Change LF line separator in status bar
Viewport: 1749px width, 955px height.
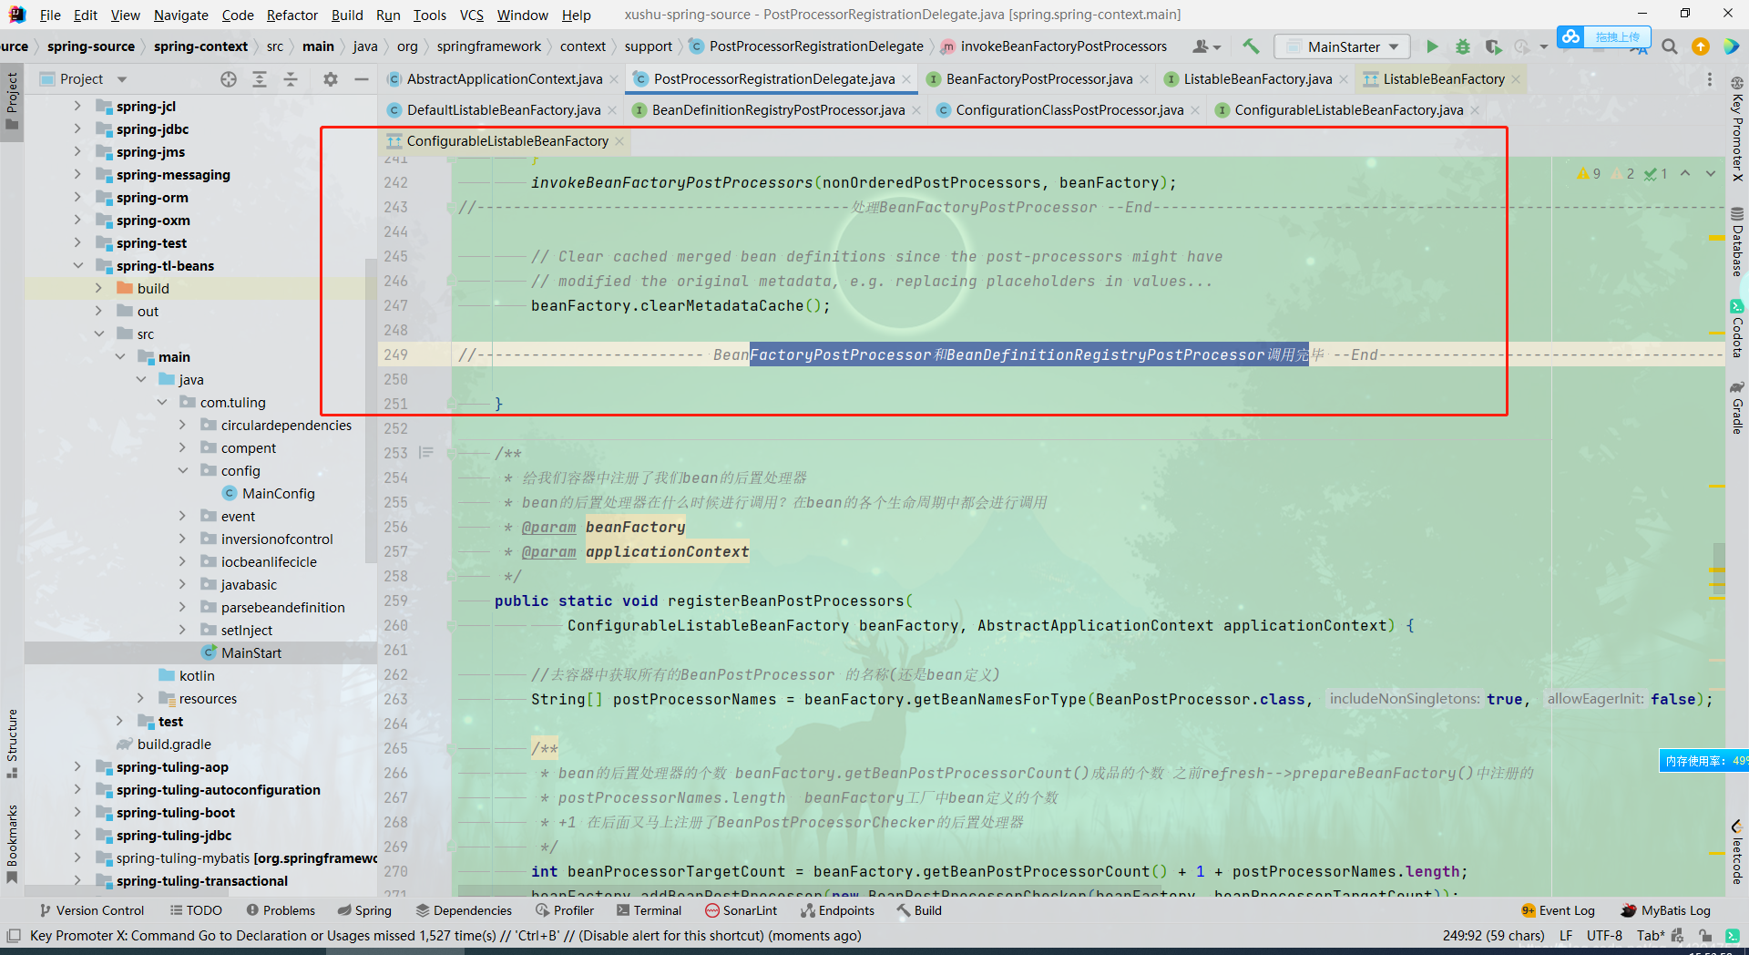click(1566, 936)
